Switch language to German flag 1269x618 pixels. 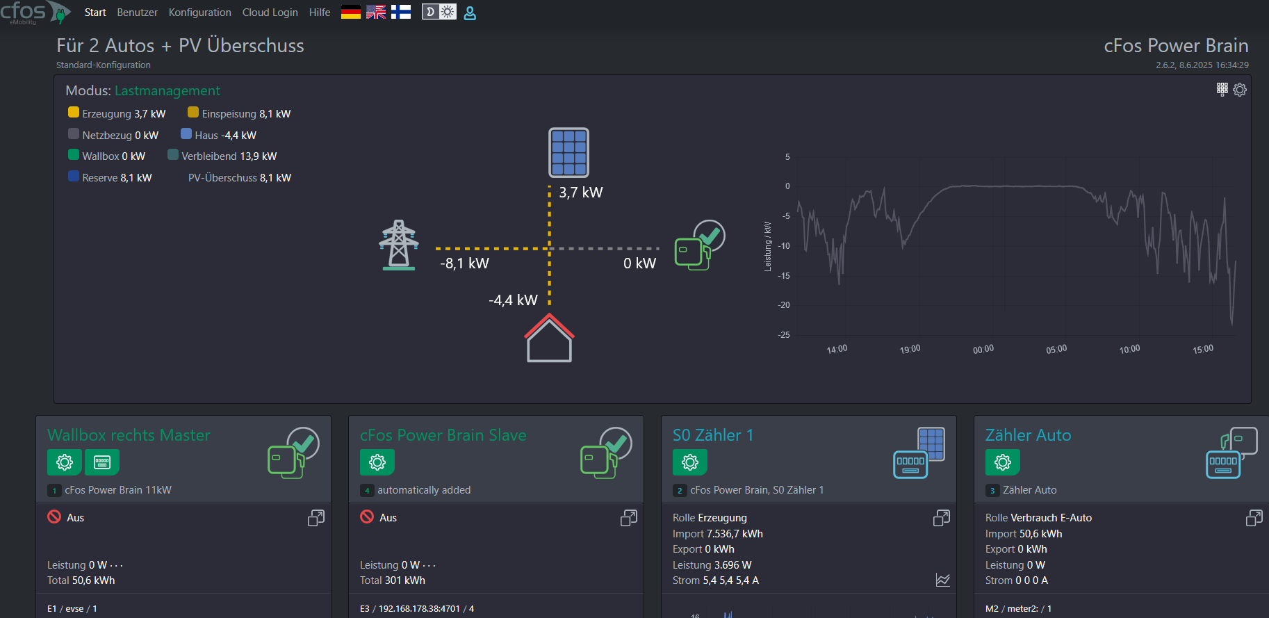pyautogui.click(x=351, y=13)
